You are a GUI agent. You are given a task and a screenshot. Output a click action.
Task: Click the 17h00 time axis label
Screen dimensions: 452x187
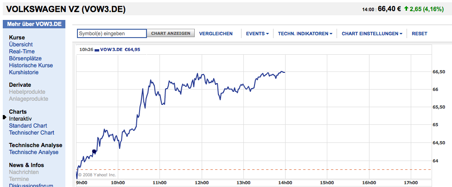[410, 183]
